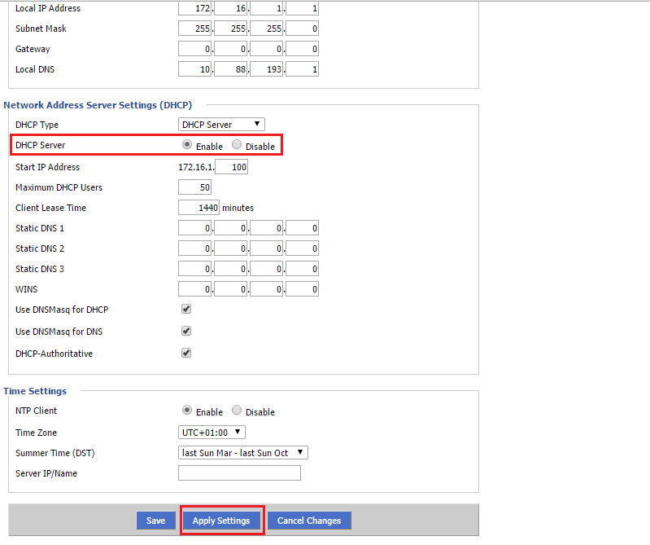Toggle Use DNSMasq for DHCP checkbox
Image resolution: width=650 pixels, height=545 pixels.
click(186, 310)
